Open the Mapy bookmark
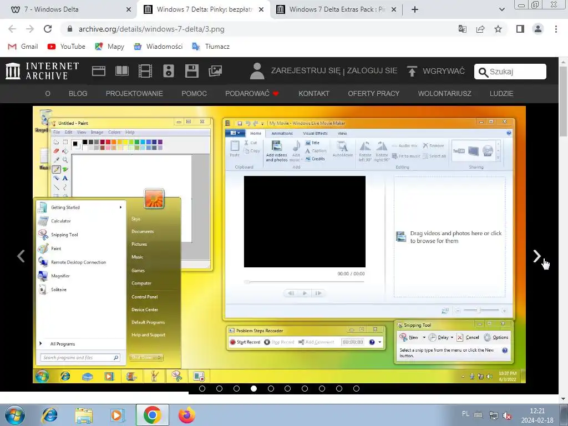 109,47
